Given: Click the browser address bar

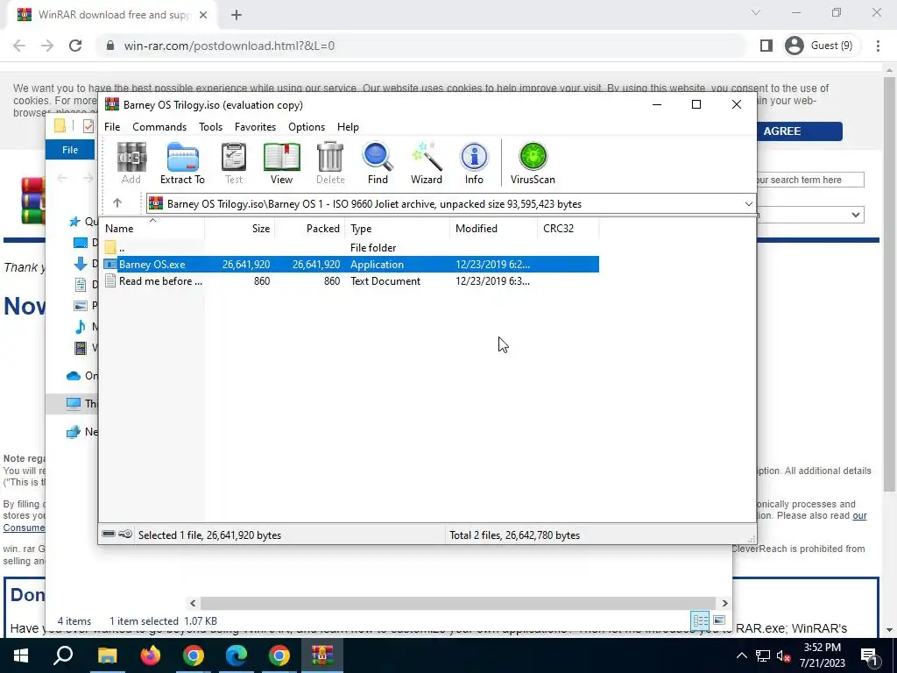Looking at the screenshot, I should click(x=423, y=46).
